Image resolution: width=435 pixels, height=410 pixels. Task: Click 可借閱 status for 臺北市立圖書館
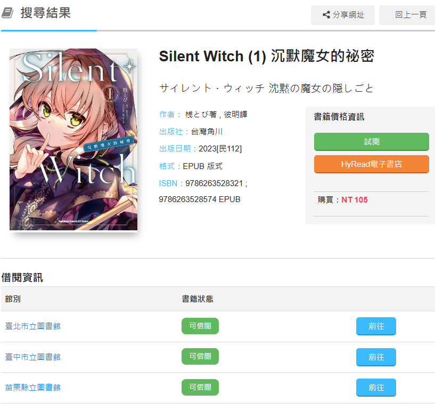200,326
